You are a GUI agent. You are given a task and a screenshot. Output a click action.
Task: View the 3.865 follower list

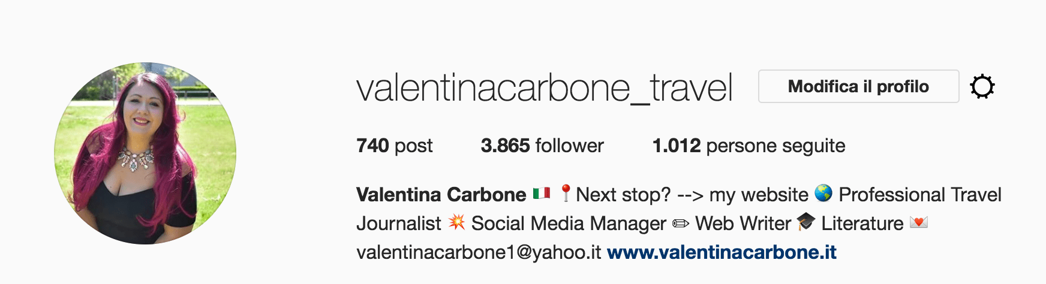click(542, 146)
